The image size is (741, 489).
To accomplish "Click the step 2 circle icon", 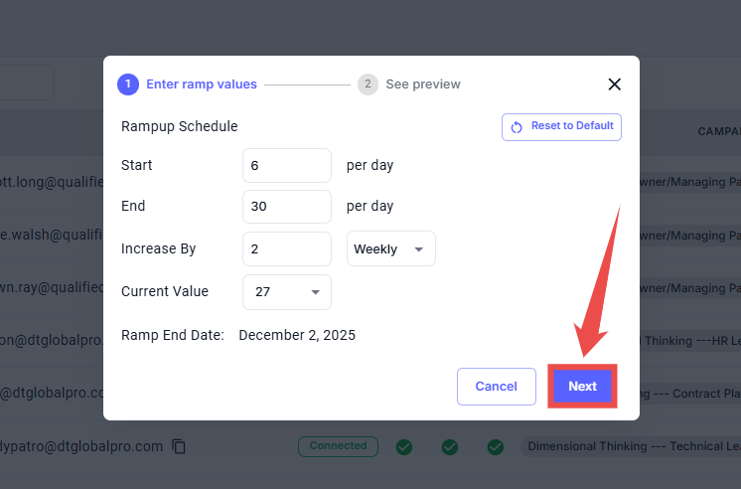I will coord(368,84).
